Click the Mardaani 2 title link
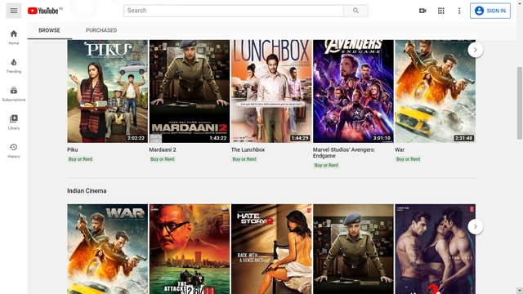This screenshot has width=523, height=294. (x=163, y=149)
